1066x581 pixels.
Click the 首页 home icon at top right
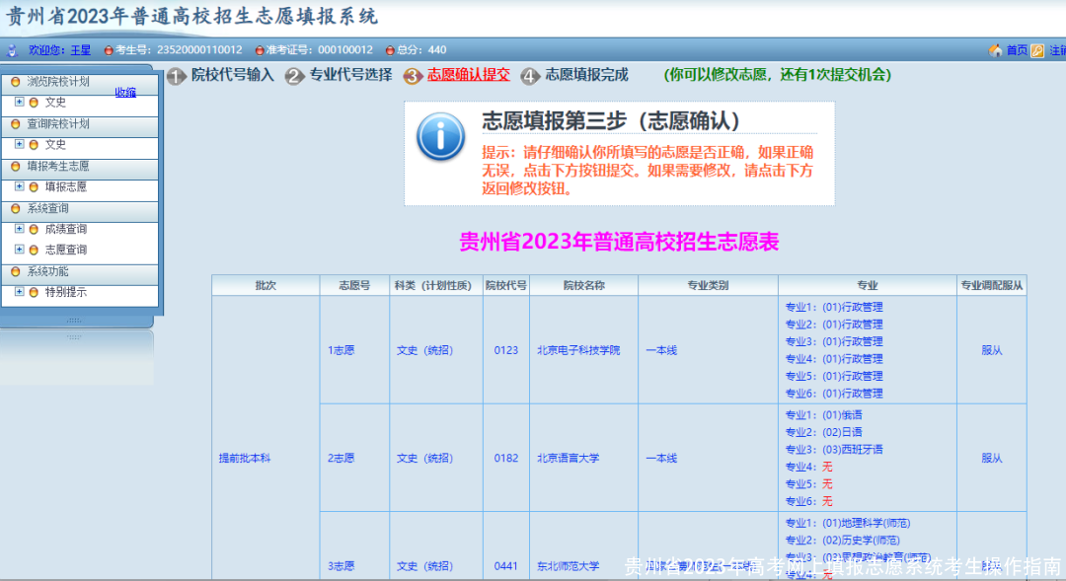click(x=994, y=49)
